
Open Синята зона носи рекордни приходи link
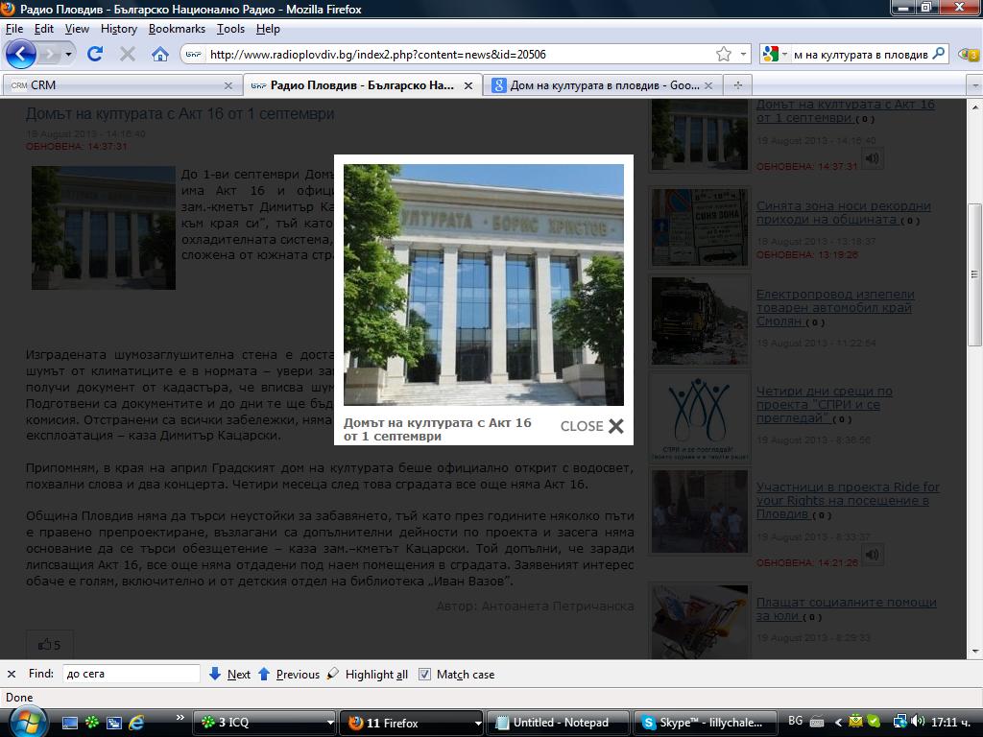point(843,212)
